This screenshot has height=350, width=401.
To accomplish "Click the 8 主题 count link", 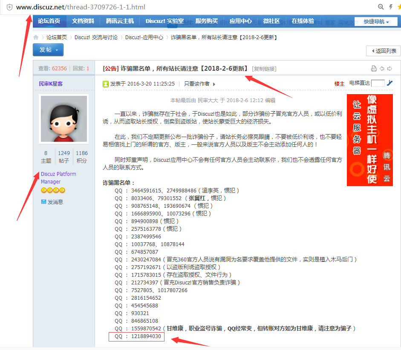I will tap(46, 157).
